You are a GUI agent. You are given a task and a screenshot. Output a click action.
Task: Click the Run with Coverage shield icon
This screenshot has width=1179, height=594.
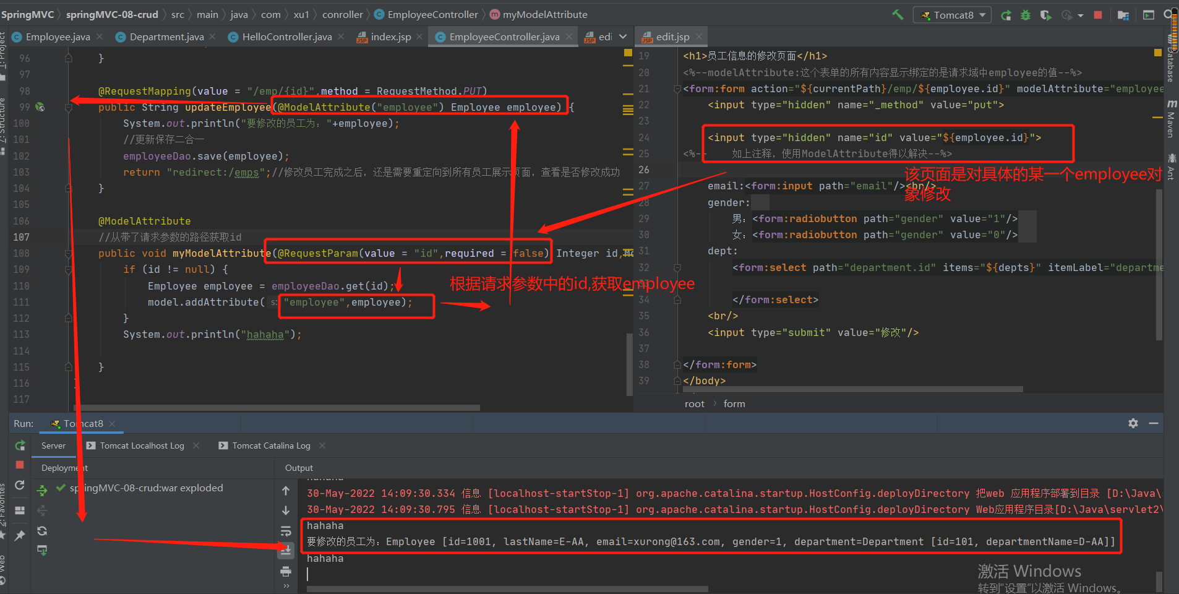click(x=1045, y=15)
